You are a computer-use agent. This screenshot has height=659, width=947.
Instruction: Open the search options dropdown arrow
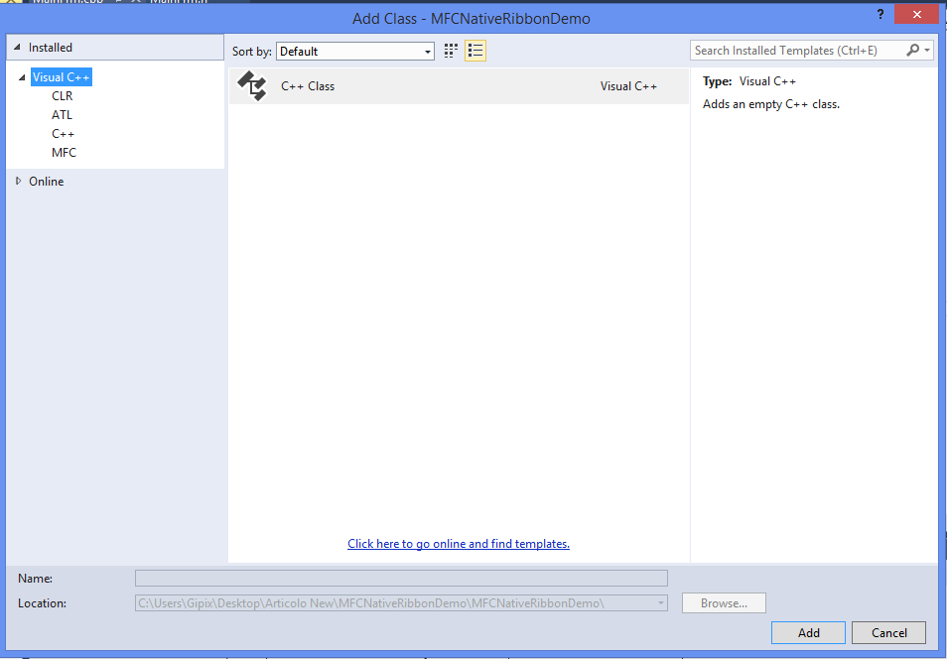(x=927, y=51)
